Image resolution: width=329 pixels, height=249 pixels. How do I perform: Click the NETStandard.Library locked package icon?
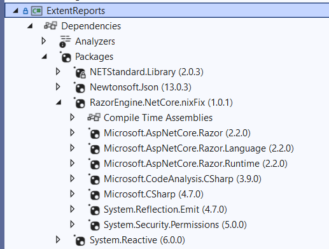(x=80, y=73)
